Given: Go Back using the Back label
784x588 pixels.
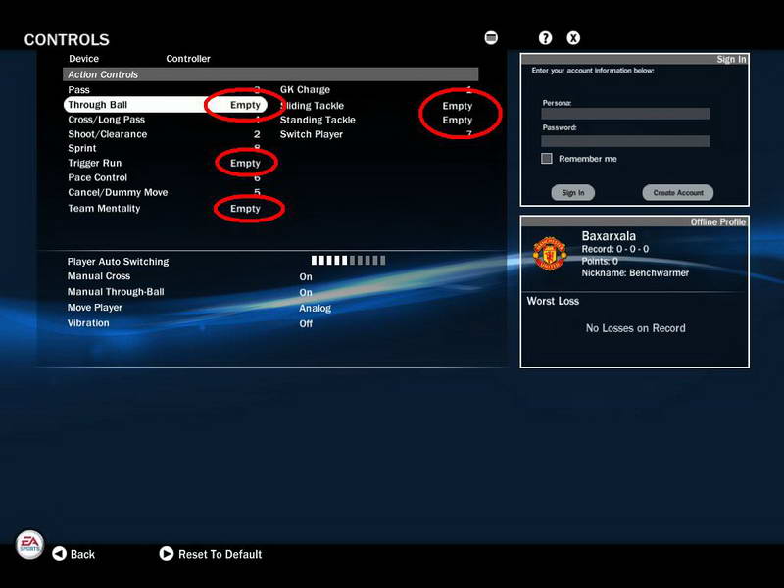Looking at the screenshot, I should 82,554.
